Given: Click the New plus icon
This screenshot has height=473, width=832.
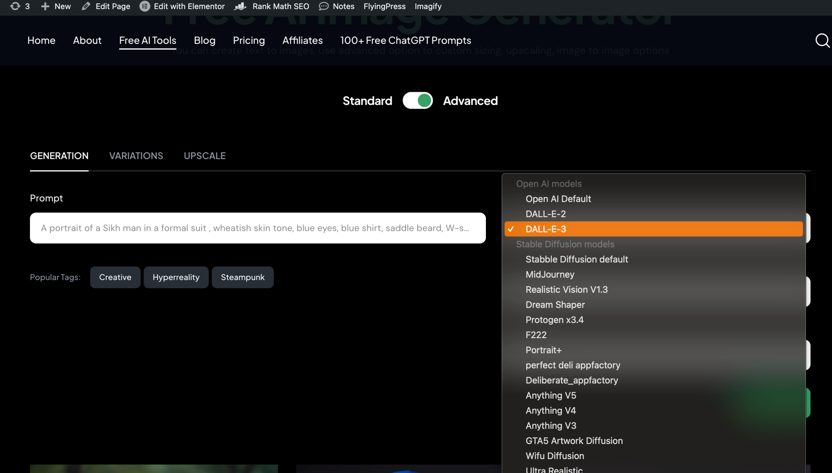Looking at the screenshot, I should [45, 6].
